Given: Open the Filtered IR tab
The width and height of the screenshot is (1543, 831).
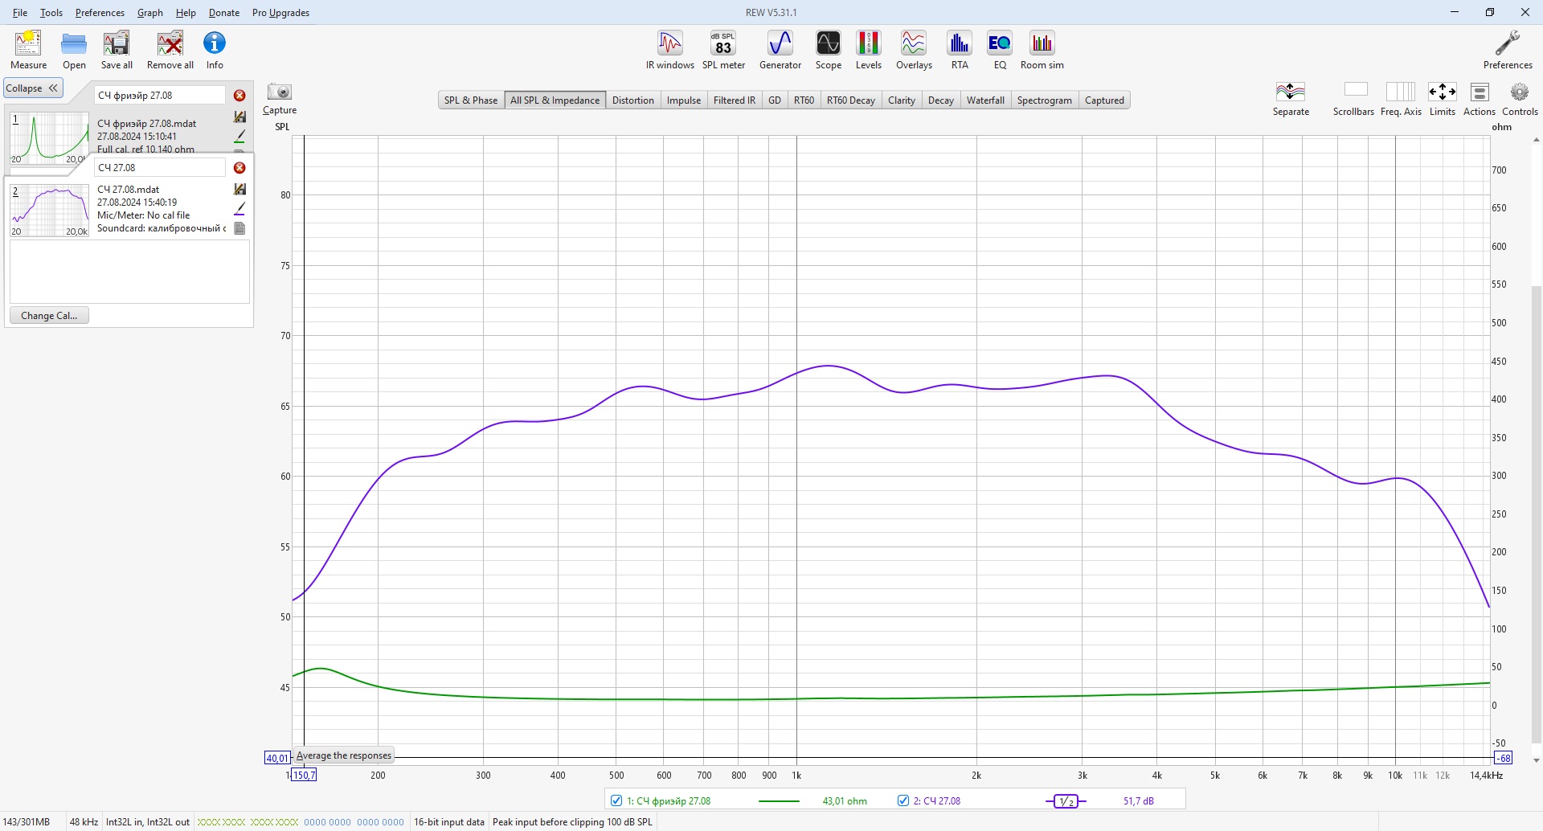Looking at the screenshot, I should click(x=735, y=100).
